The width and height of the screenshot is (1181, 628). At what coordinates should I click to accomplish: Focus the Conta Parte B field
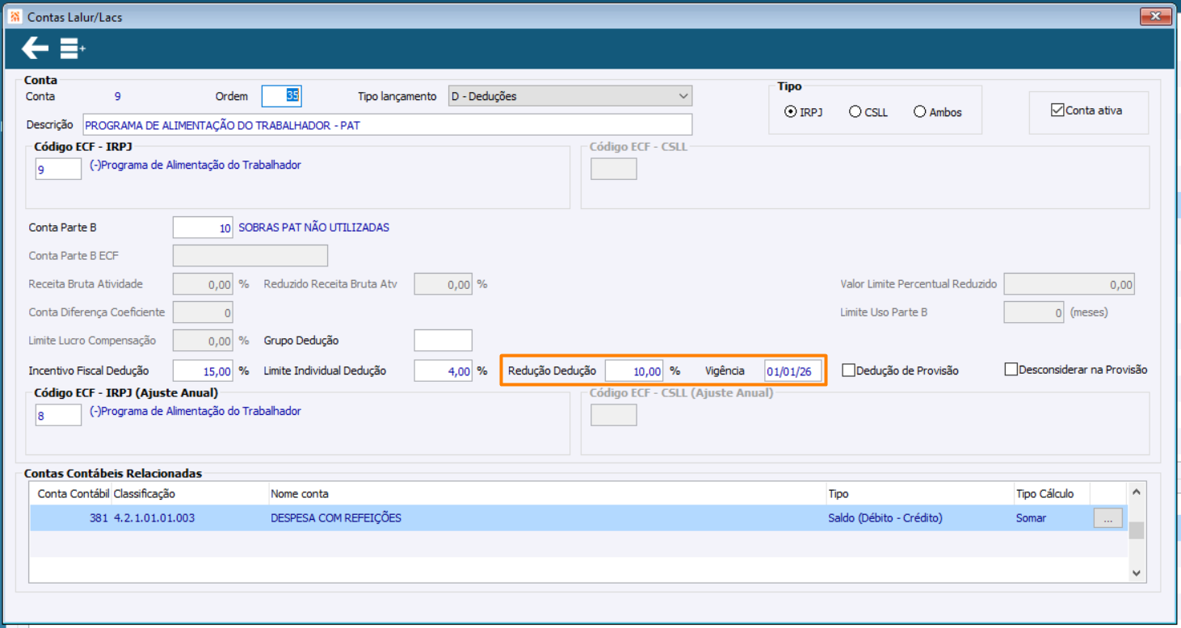tap(203, 228)
